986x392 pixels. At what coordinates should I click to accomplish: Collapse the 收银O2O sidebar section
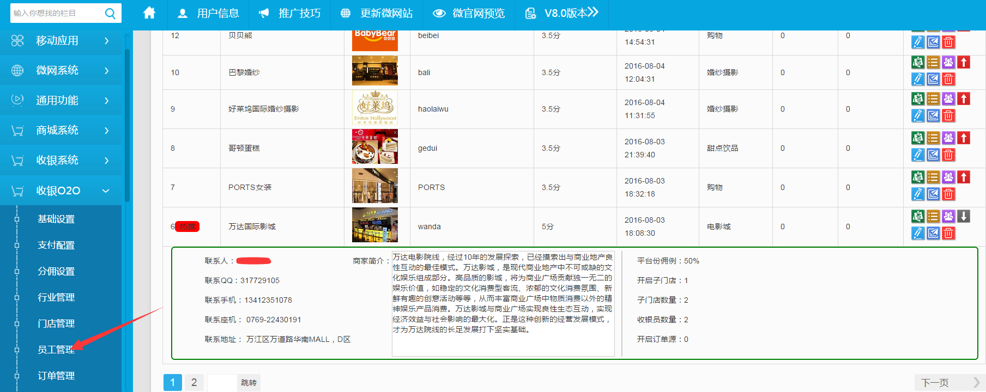(61, 191)
